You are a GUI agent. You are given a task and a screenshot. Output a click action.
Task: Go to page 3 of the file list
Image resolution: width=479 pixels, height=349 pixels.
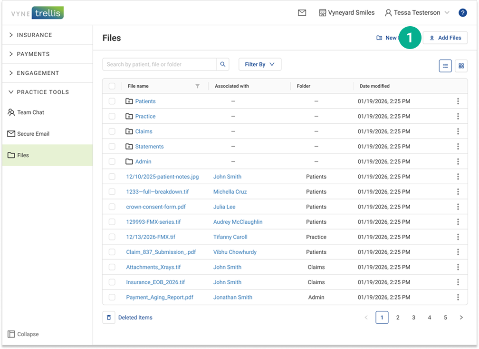(413, 318)
